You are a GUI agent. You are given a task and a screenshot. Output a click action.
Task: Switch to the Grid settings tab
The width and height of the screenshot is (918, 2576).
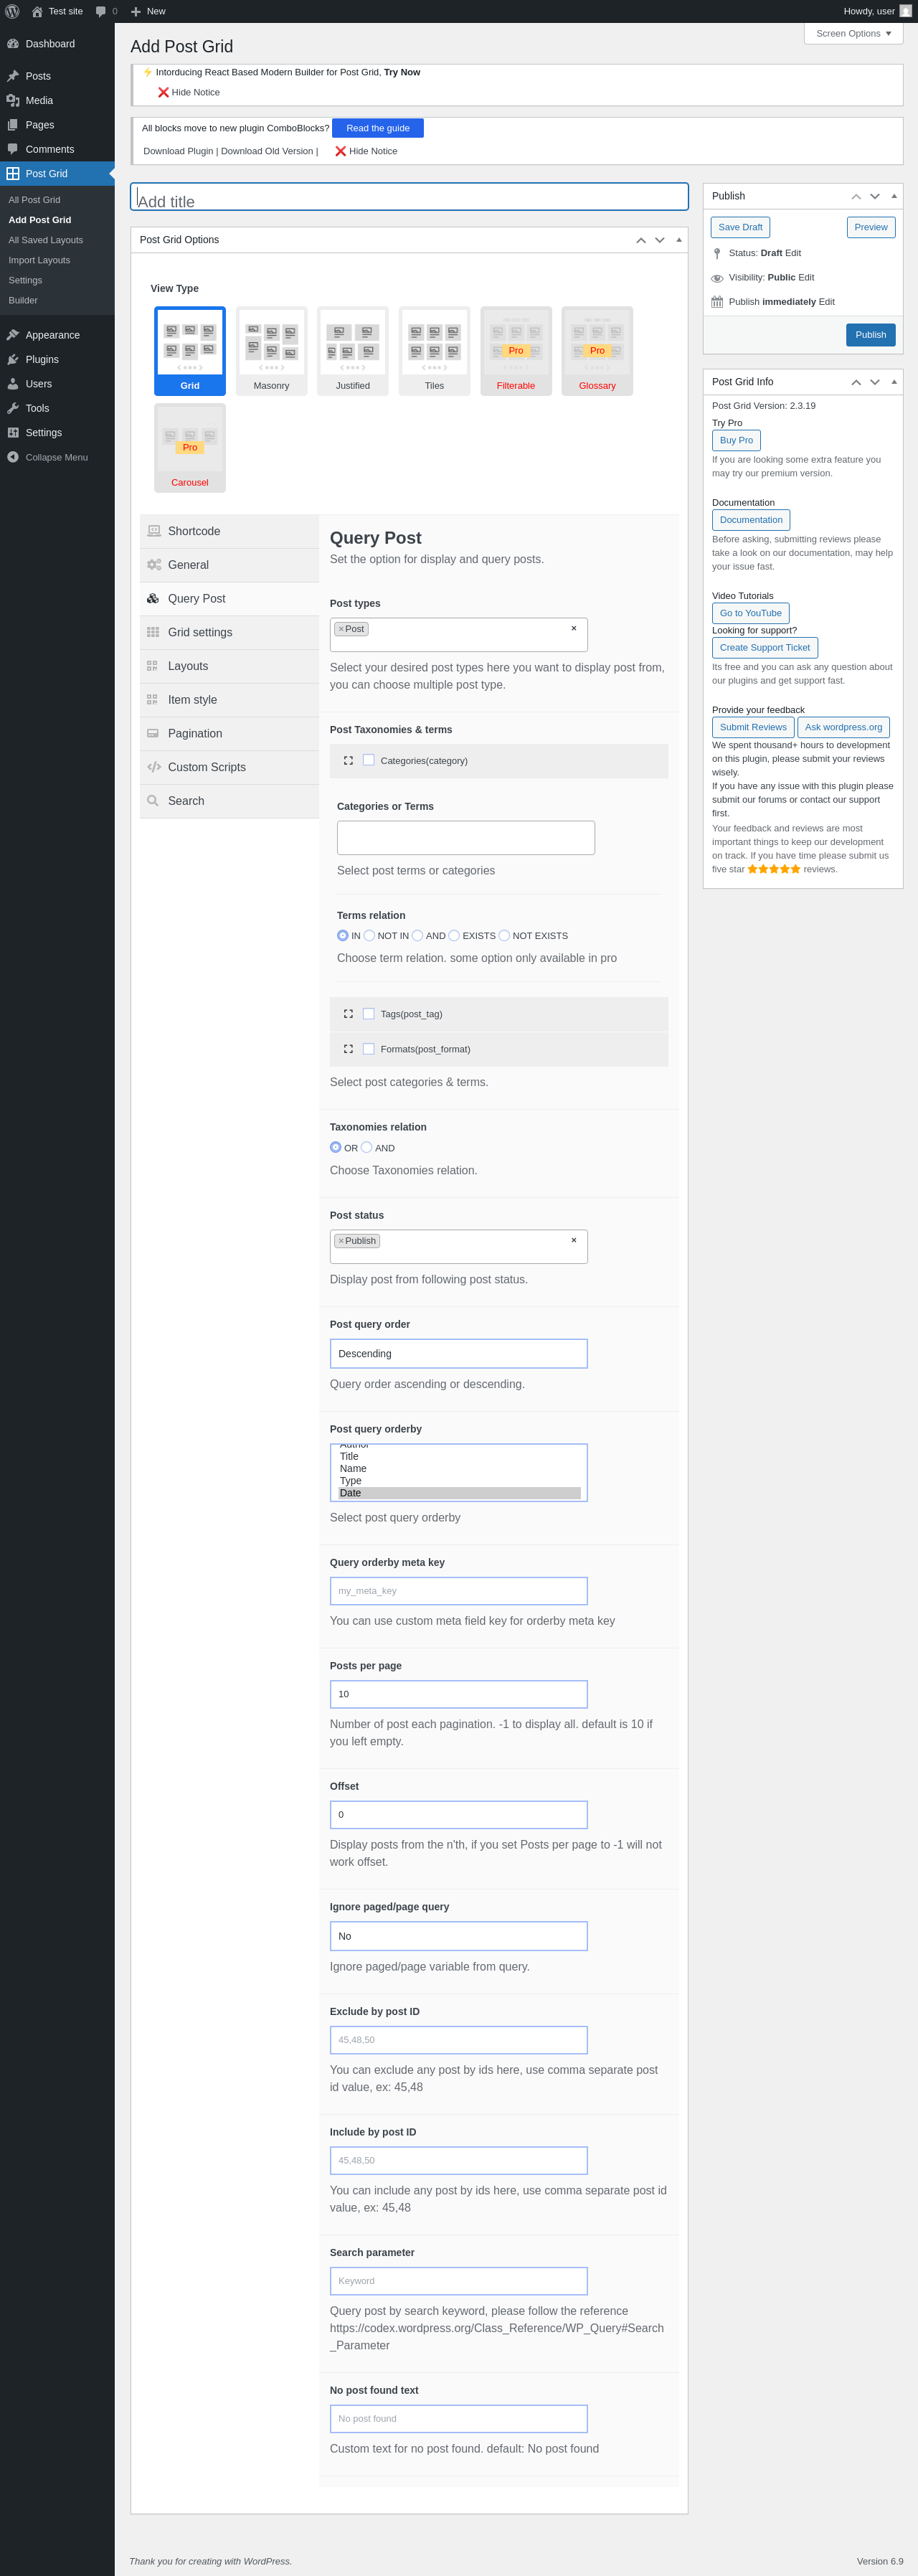click(x=200, y=632)
